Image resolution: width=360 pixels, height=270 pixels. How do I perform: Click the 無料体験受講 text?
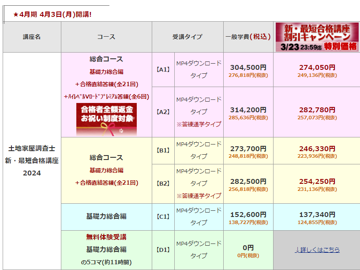[x=106, y=237]
